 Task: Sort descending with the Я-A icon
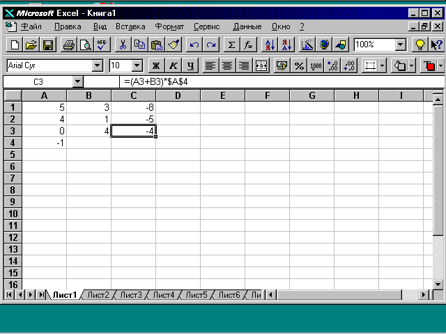[x=286, y=45]
